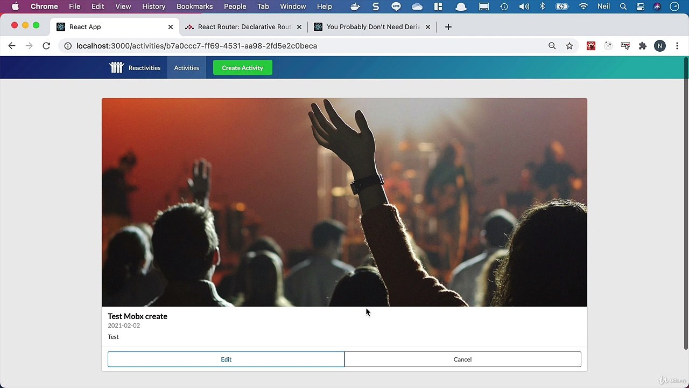The height and width of the screenshot is (388, 689).
Task: Open the Bookmarks menu
Action: coord(195,6)
